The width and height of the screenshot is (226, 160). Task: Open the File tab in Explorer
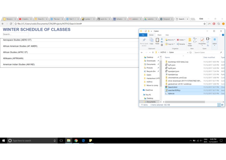[x=143, y=35]
